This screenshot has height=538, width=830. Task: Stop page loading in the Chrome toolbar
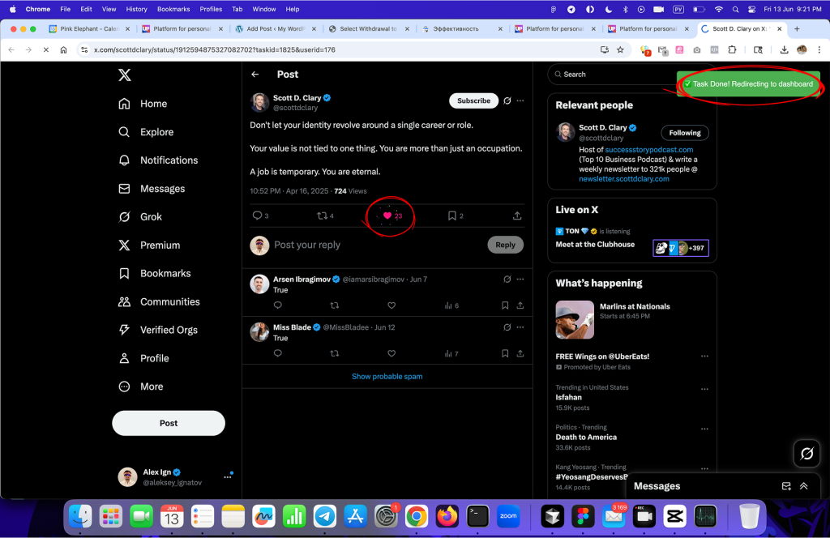pos(45,49)
